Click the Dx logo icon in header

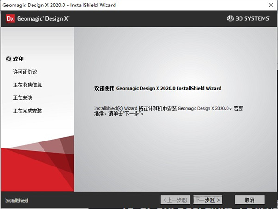click(x=10, y=19)
